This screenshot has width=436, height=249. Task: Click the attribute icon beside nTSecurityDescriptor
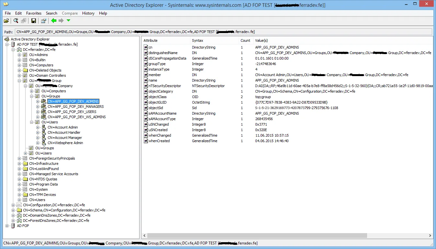(146, 86)
